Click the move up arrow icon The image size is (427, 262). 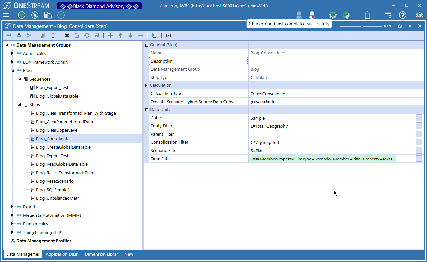(121, 35)
